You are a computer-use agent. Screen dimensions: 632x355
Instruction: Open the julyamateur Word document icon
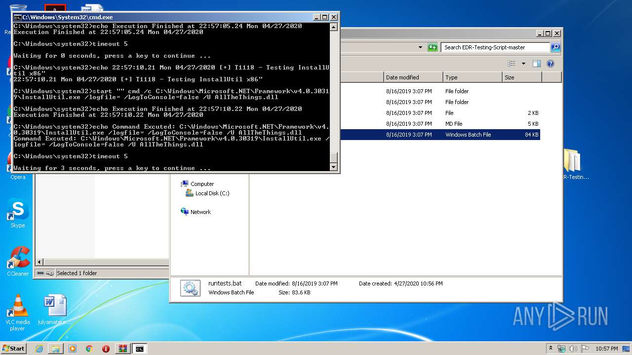click(x=55, y=310)
